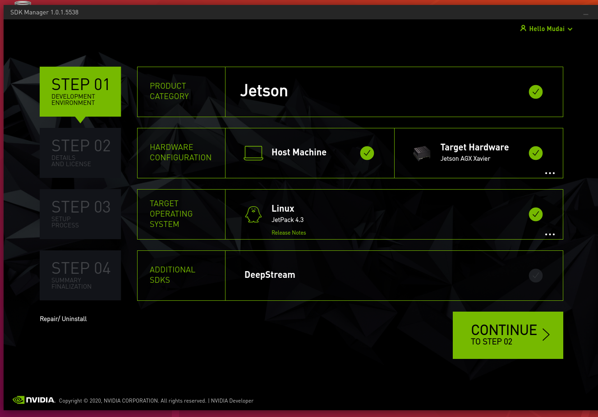Enable the DeepStream SDK checkmark
This screenshot has width=598, height=417.
coord(536,276)
